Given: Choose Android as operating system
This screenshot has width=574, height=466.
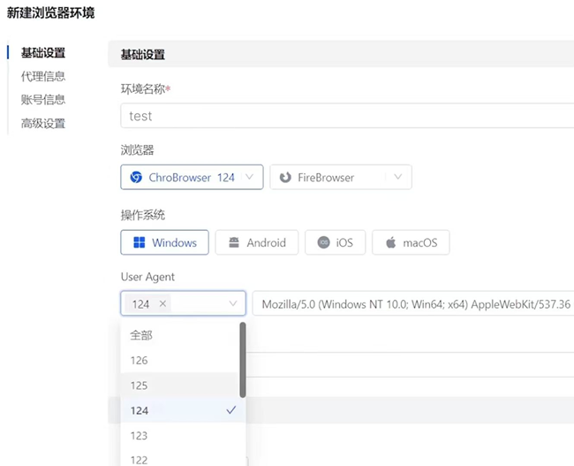Looking at the screenshot, I should [x=257, y=242].
